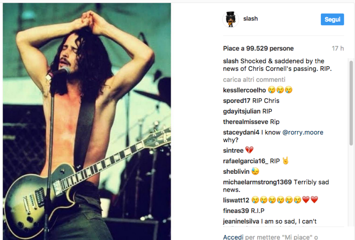Open kessllercoelho commenter profile

[x=244, y=90]
